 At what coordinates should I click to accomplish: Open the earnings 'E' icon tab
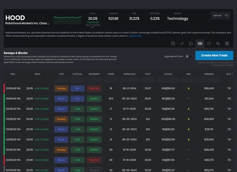pos(191,43)
